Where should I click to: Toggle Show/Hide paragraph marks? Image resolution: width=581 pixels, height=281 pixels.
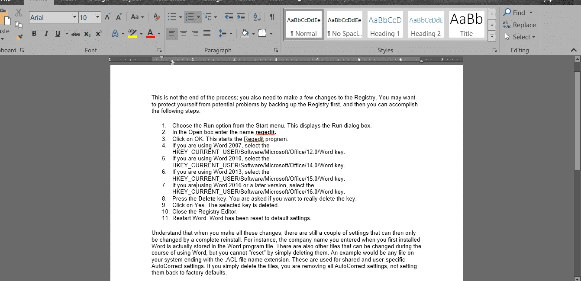pyautogui.click(x=272, y=17)
